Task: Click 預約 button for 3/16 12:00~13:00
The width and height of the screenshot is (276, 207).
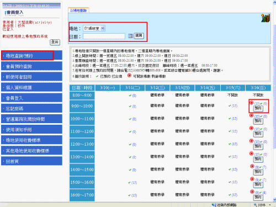Action: (x=258, y=147)
